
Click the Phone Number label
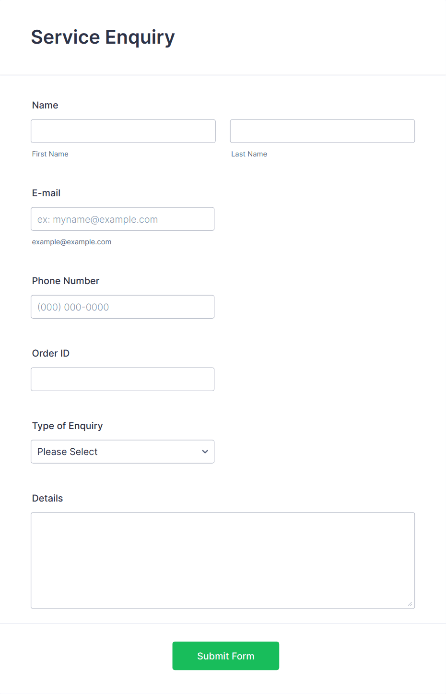pyautogui.click(x=66, y=281)
